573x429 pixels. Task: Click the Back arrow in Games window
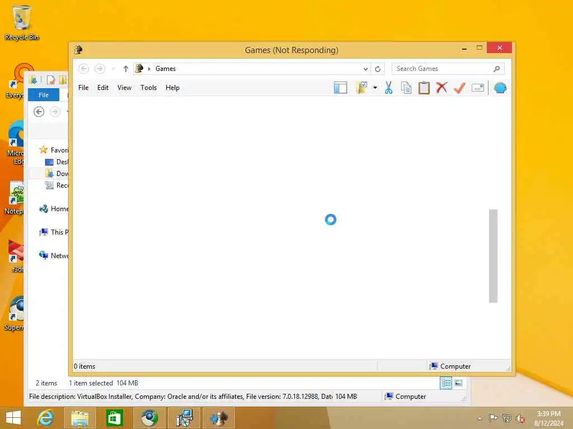[x=84, y=69]
